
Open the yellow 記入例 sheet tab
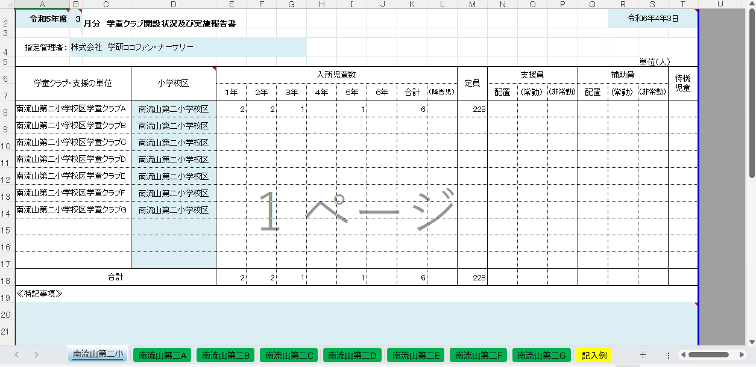point(594,356)
